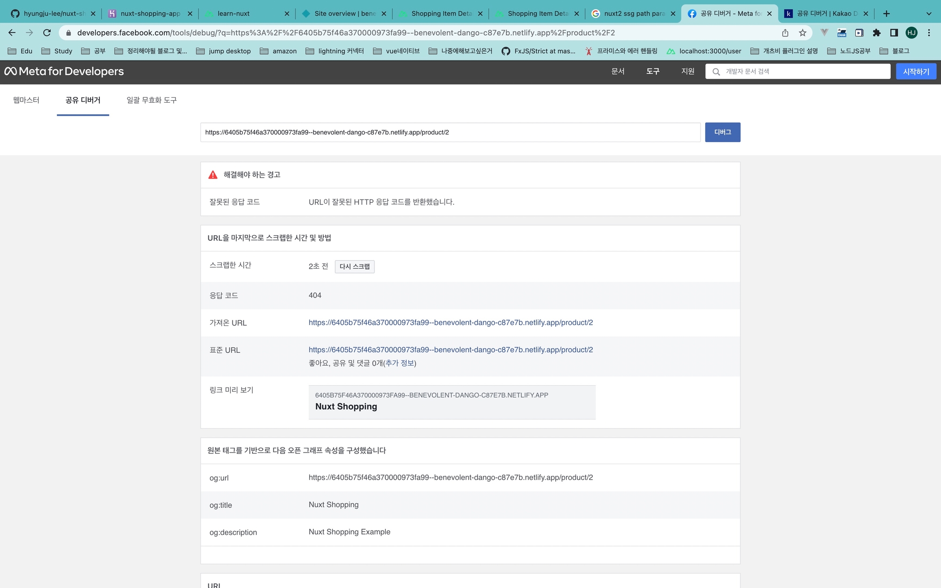The height and width of the screenshot is (588, 941).
Task: Select the 404 response code value
Action: click(315, 295)
